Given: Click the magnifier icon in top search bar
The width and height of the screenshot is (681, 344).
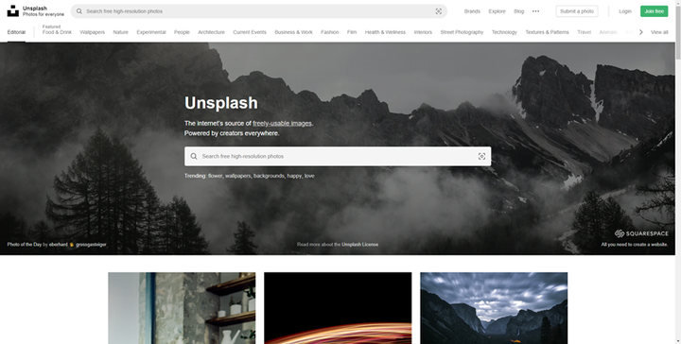Looking at the screenshot, I should (79, 11).
